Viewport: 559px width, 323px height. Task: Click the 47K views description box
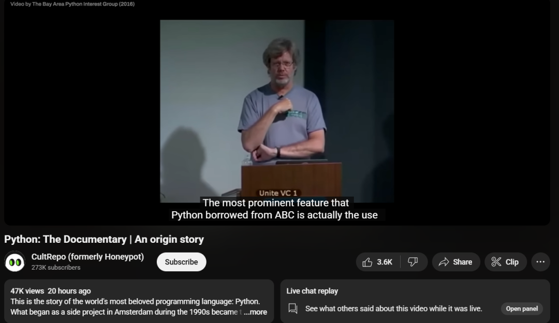[139, 301]
